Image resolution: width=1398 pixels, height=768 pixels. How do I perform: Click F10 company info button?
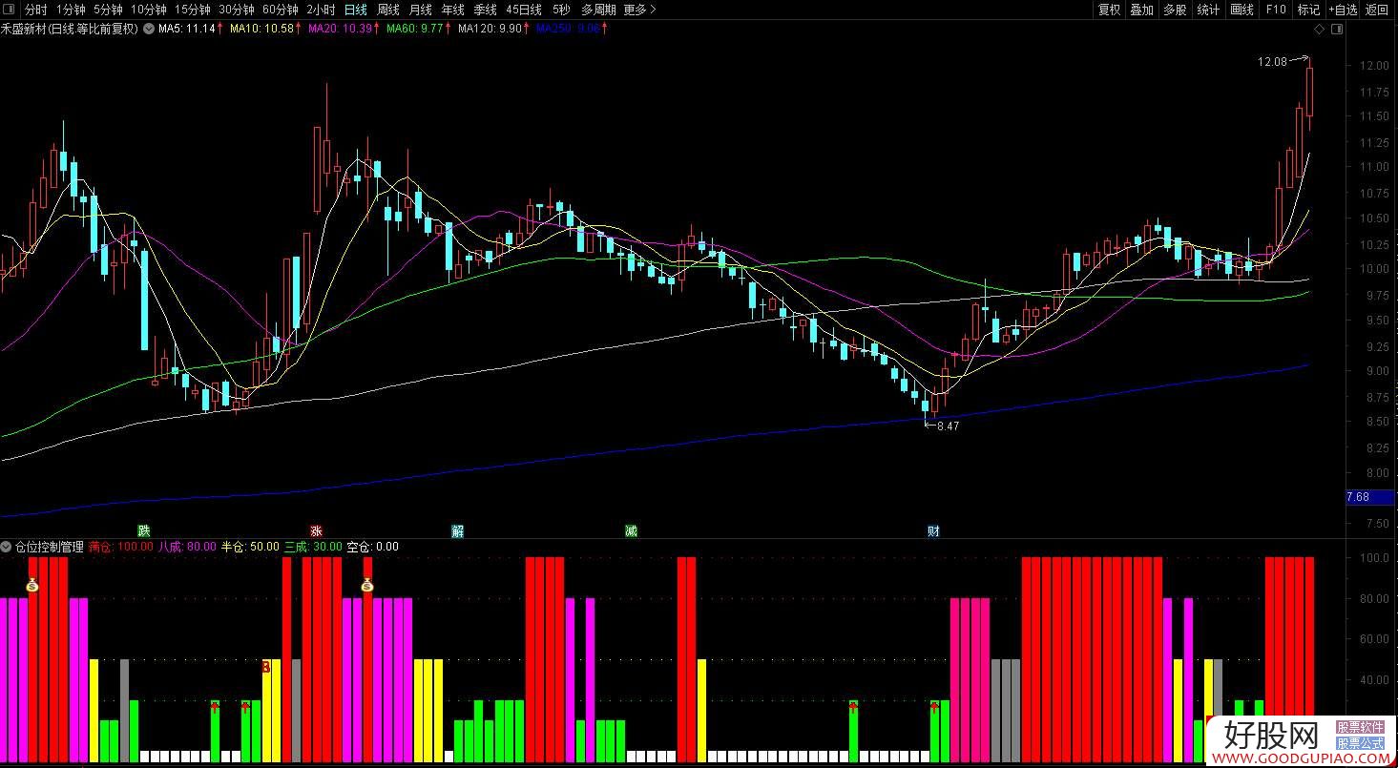coord(1276,10)
